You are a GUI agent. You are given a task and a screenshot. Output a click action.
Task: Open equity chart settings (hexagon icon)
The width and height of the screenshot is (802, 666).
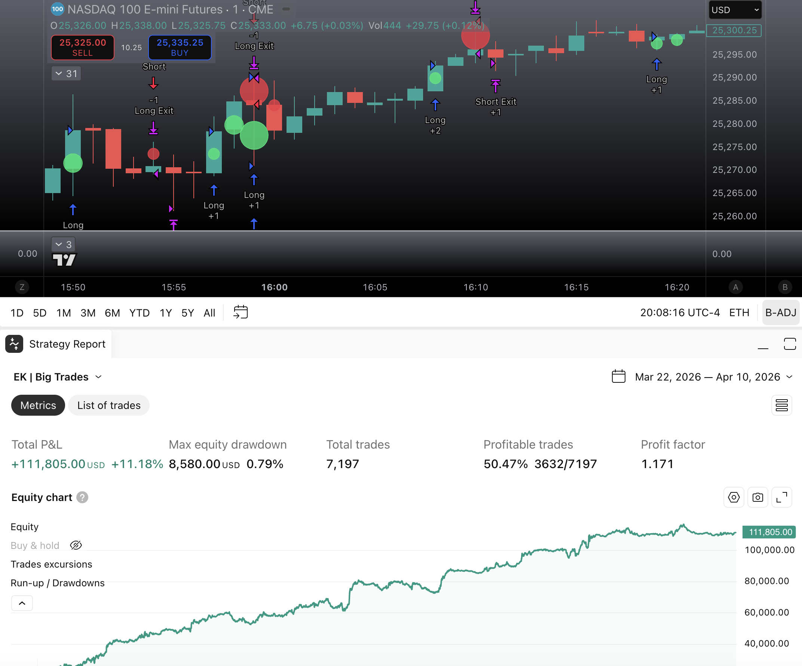[x=733, y=497]
